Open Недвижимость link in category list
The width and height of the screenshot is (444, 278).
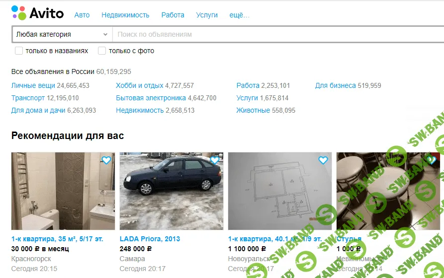pos(140,110)
